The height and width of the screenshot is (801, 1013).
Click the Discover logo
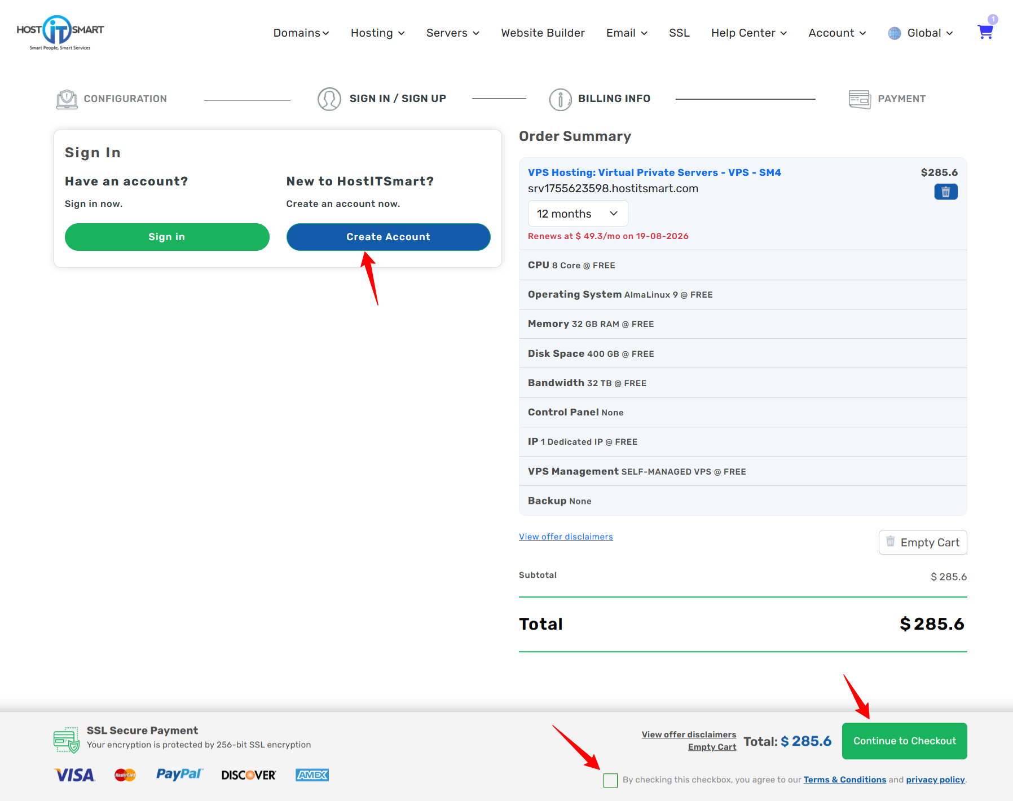(x=249, y=775)
